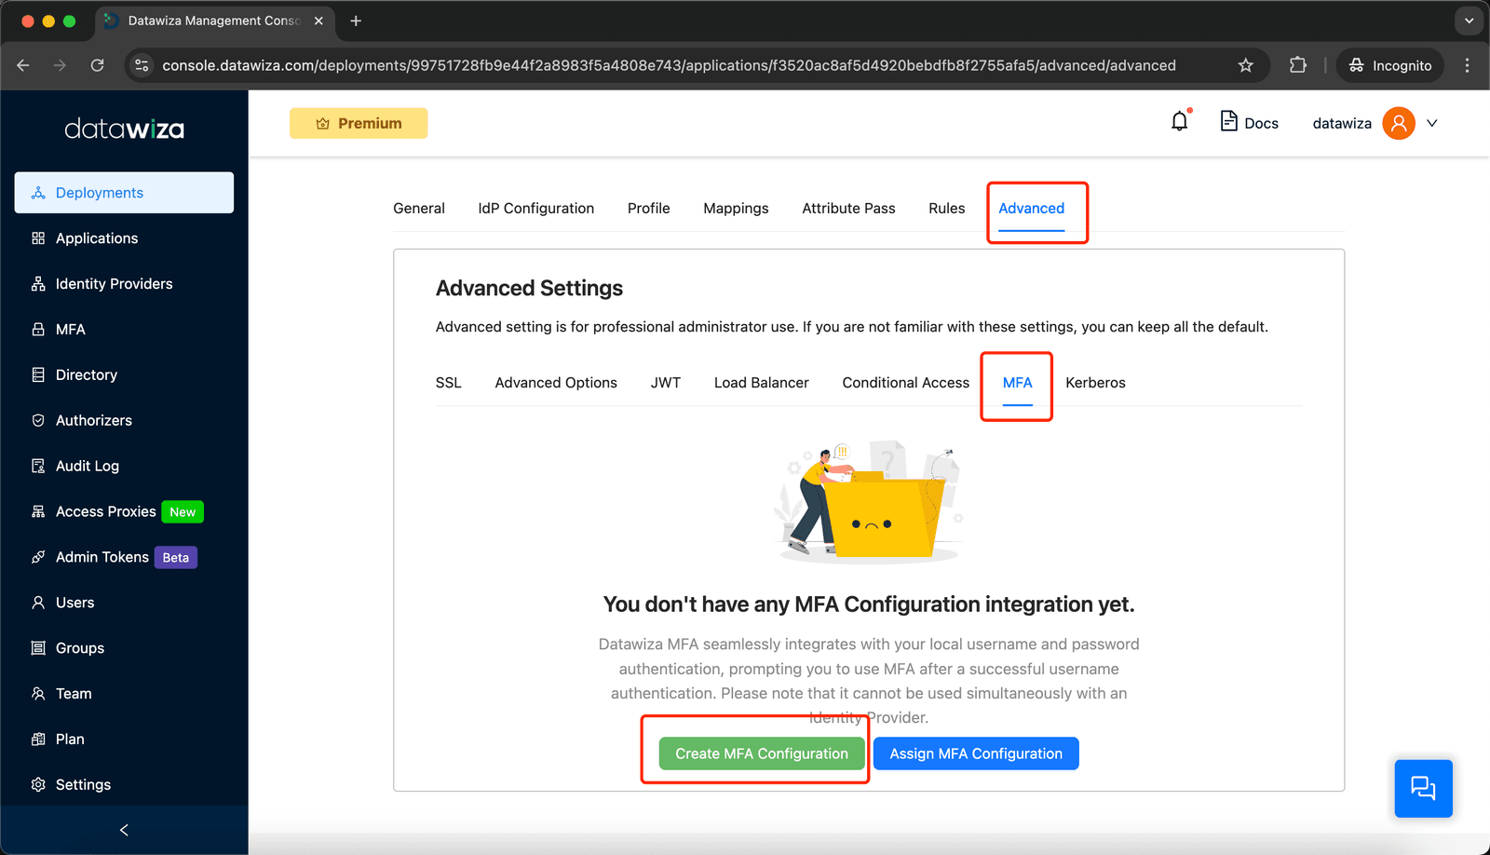Select the Advanced tab

click(1032, 209)
